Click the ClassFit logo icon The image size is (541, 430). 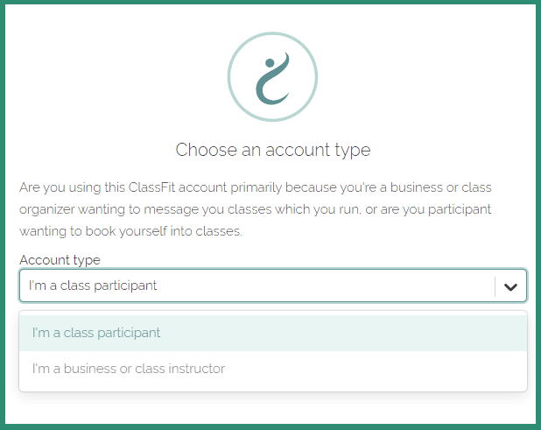pos(272,79)
